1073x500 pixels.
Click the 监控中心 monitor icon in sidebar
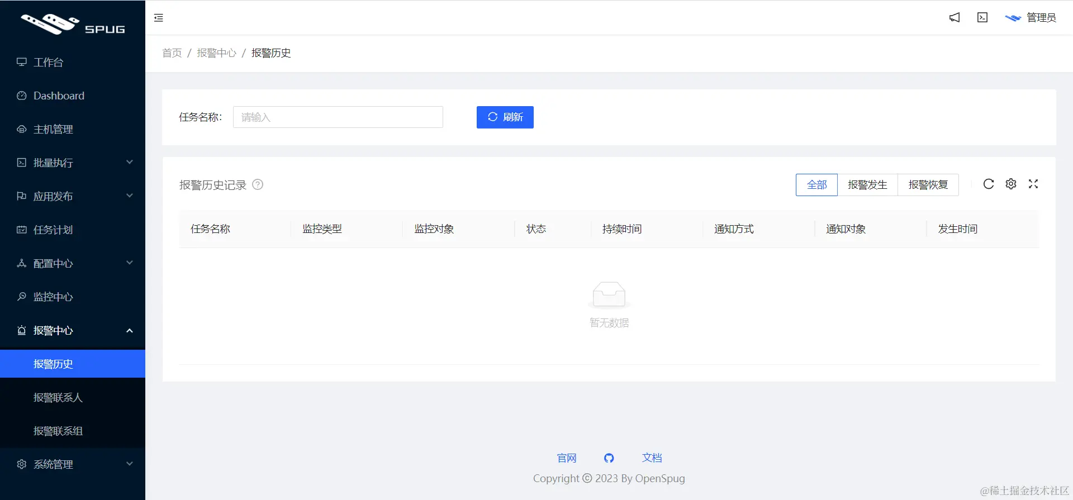tap(22, 297)
